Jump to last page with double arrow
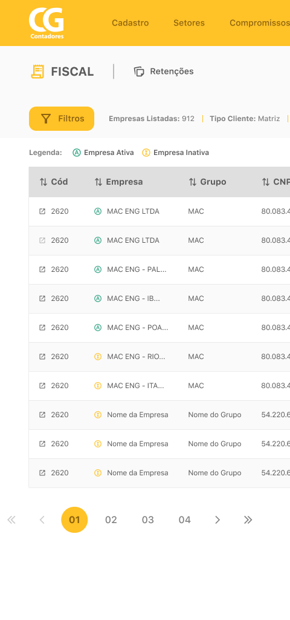The width and height of the screenshot is (290, 620). [x=248, y=520]
